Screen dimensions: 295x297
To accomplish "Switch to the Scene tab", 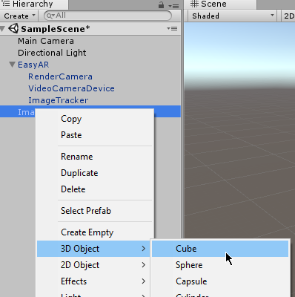I will [220, 4].
